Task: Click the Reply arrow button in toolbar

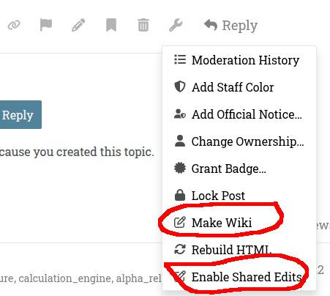Action: [230, 25]
